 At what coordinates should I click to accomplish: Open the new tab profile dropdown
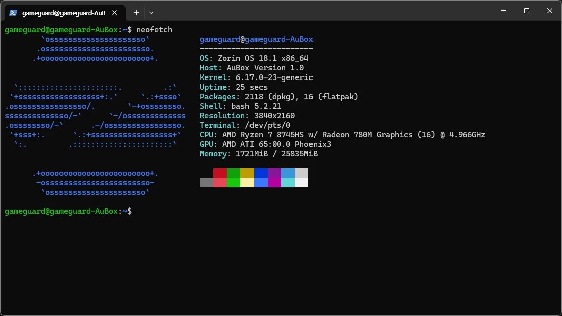point(151,13)
